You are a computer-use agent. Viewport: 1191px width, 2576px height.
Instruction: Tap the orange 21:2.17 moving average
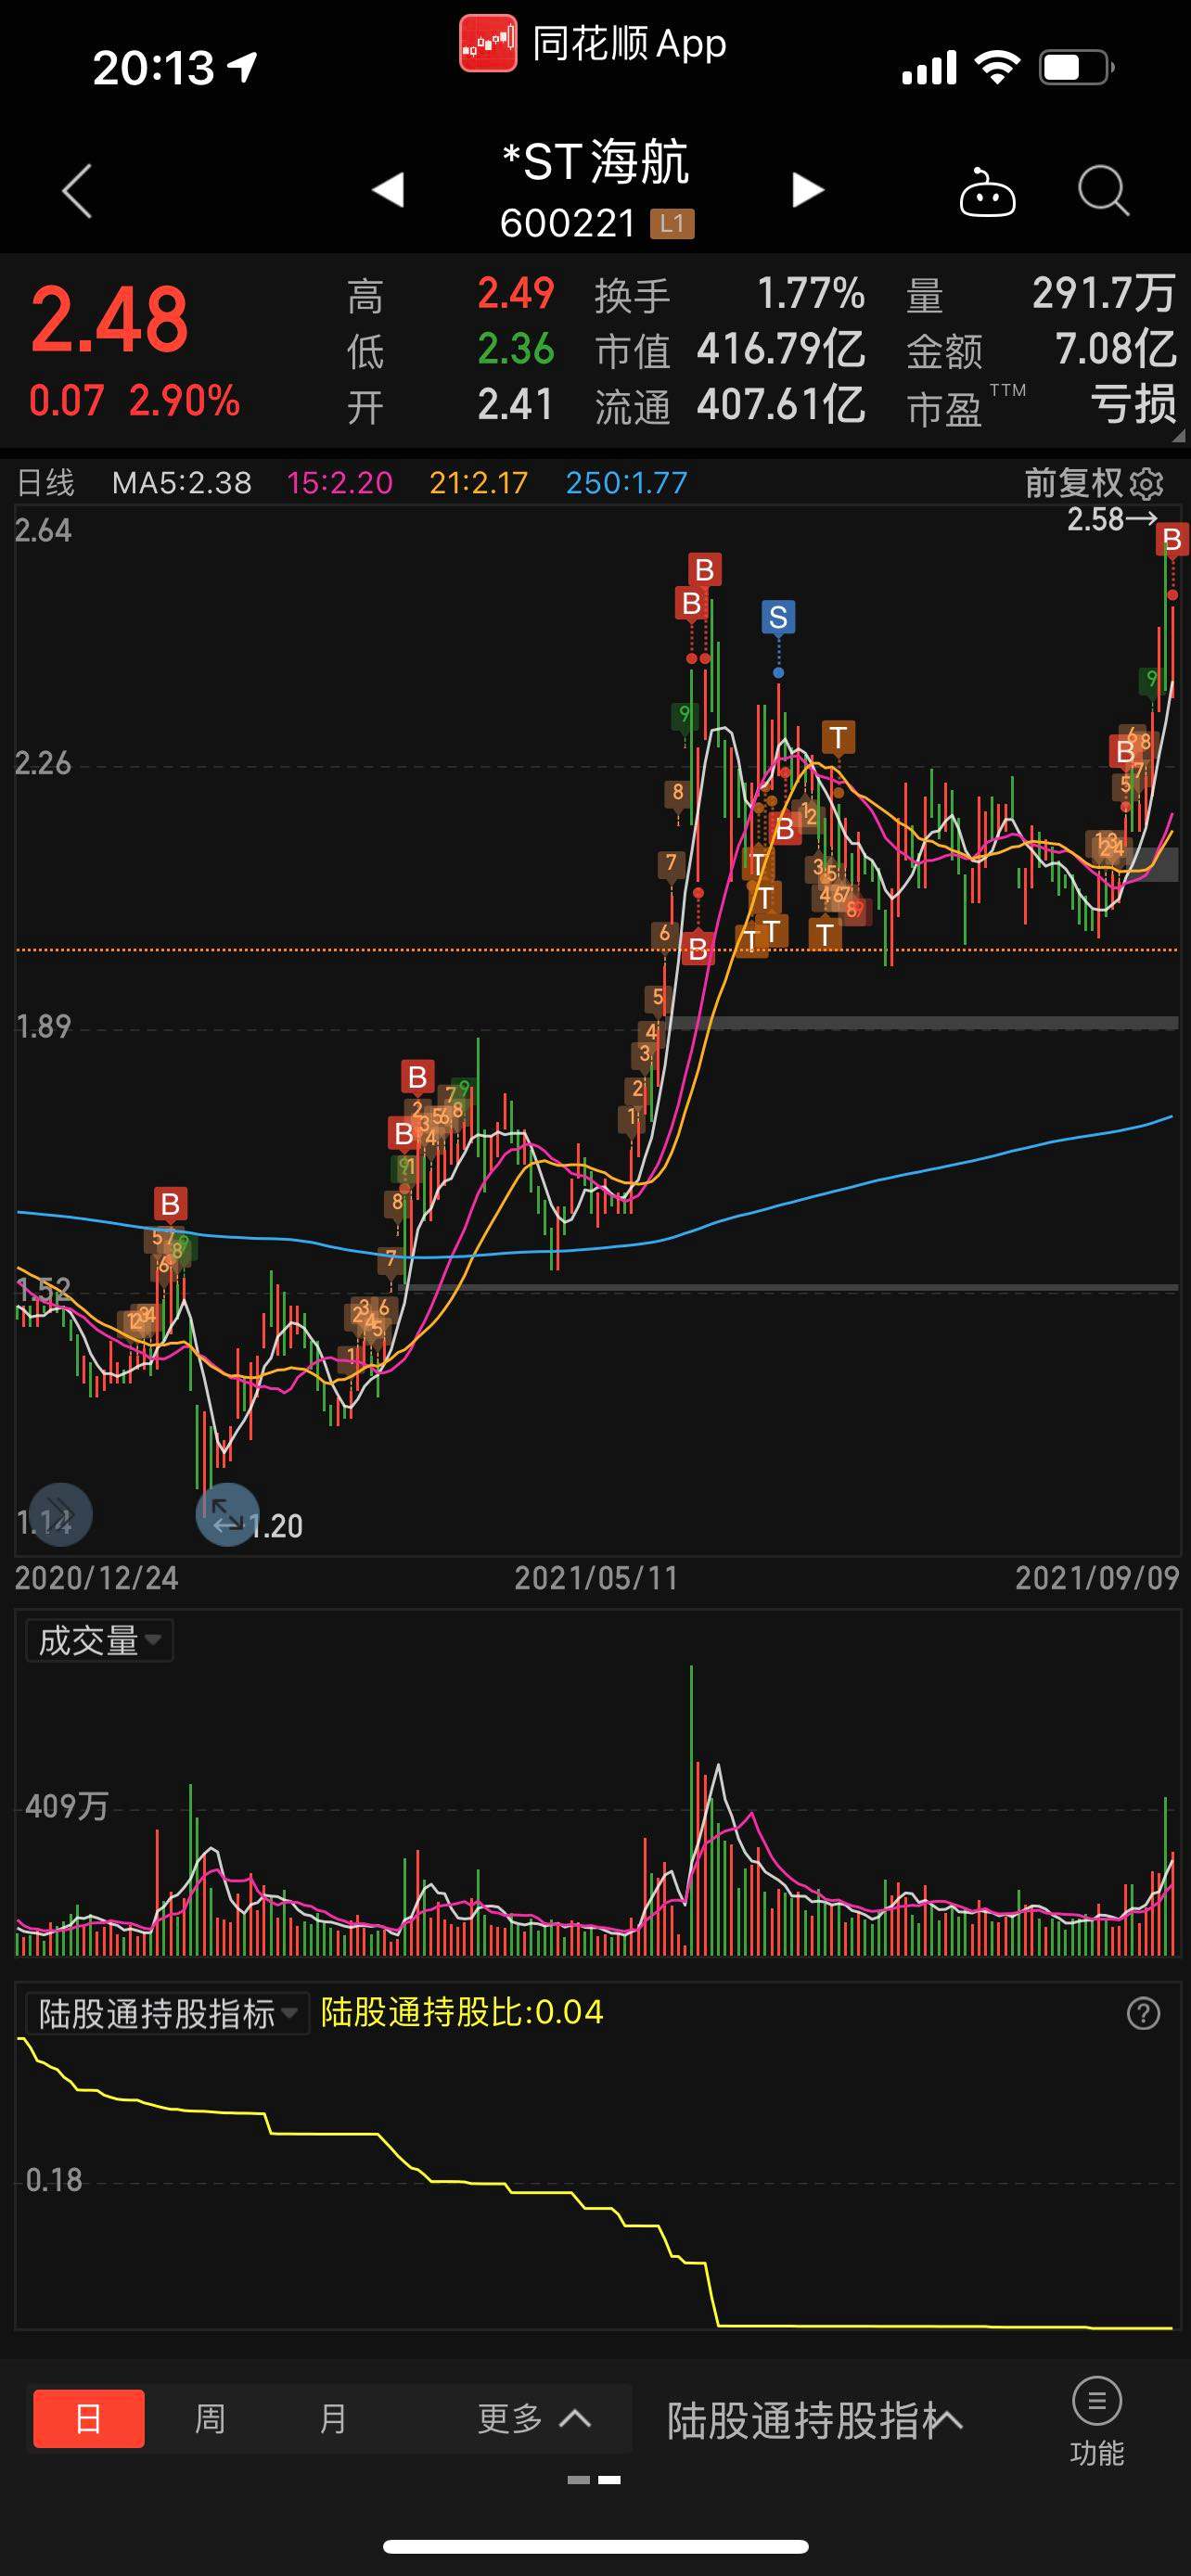[x=478, y=483]
